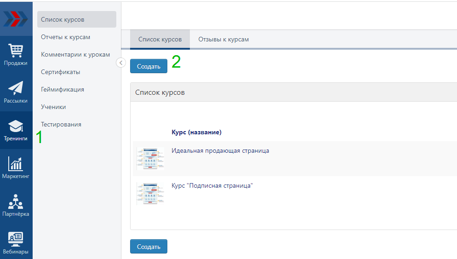
Task: Open the Сертификаты menu item
Action: coord(60,72)
